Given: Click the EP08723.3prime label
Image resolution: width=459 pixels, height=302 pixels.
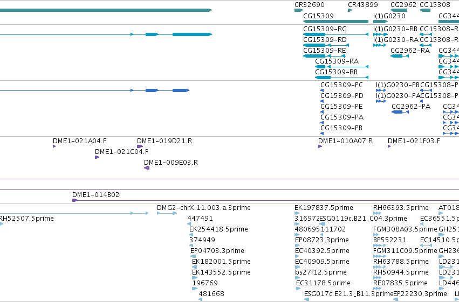Looking at the screenshot, I should pyautogui.click(x=322, y=240).
